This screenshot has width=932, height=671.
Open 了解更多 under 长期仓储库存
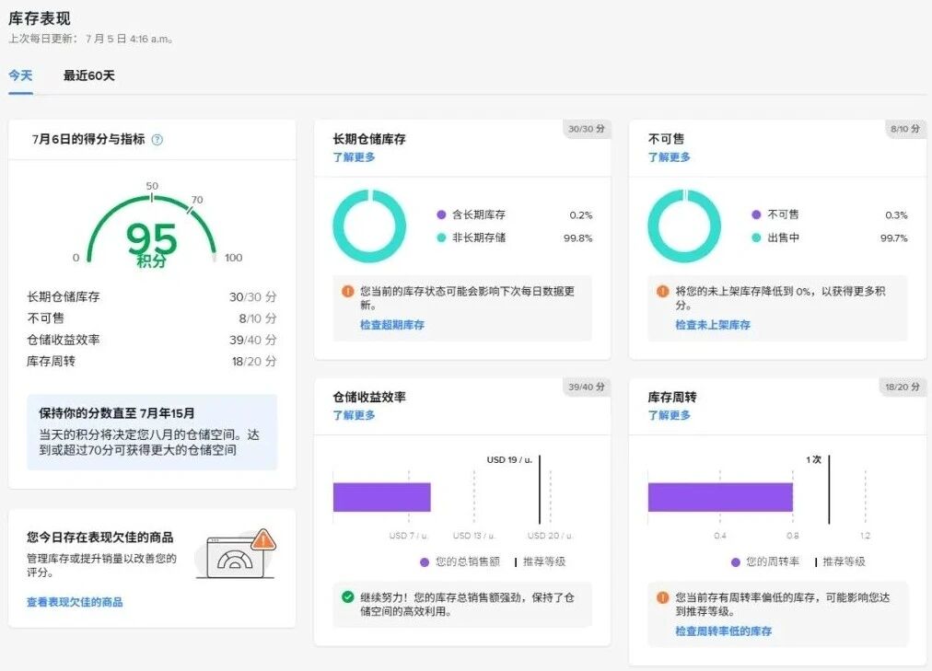pyautogui.click(x=354, y=156)
